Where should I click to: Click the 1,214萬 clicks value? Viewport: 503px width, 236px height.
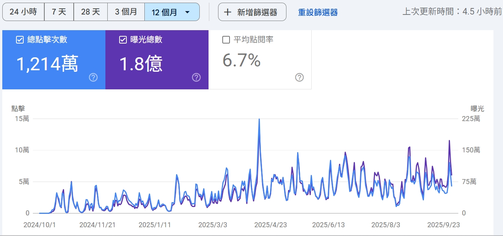click(x=47, y=63)
